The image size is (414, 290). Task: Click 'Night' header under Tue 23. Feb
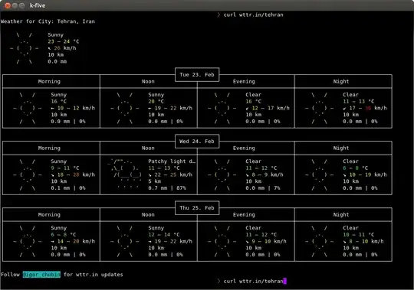tap(341, 81)
